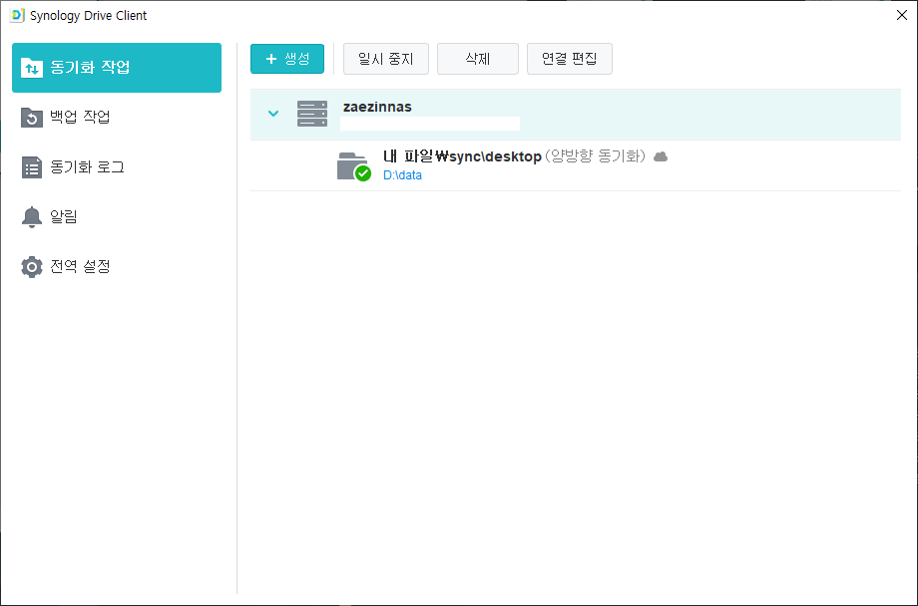
Task: Pause syncing with 일시 중지 button
Action: click(386, 59)
